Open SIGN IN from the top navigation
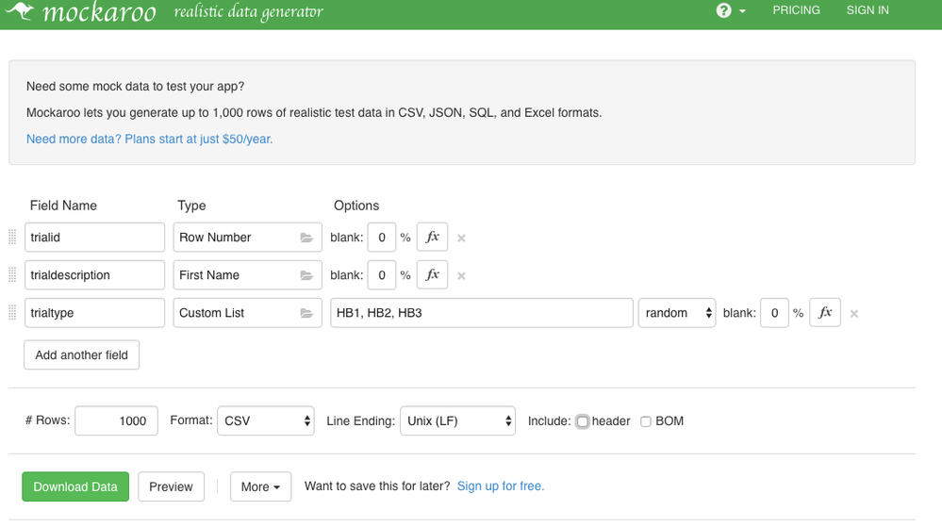This screenshot has height=527, width=942. [x=868, y=10]
